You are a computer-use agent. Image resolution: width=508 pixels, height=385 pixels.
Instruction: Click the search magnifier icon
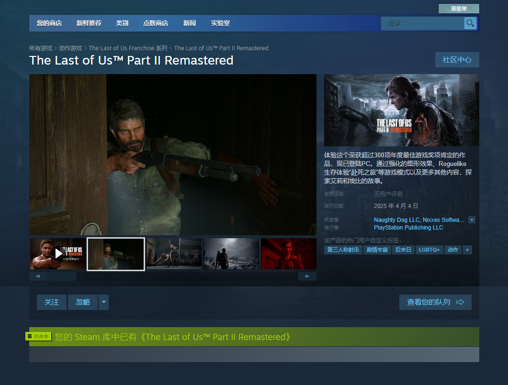[470, 23]
